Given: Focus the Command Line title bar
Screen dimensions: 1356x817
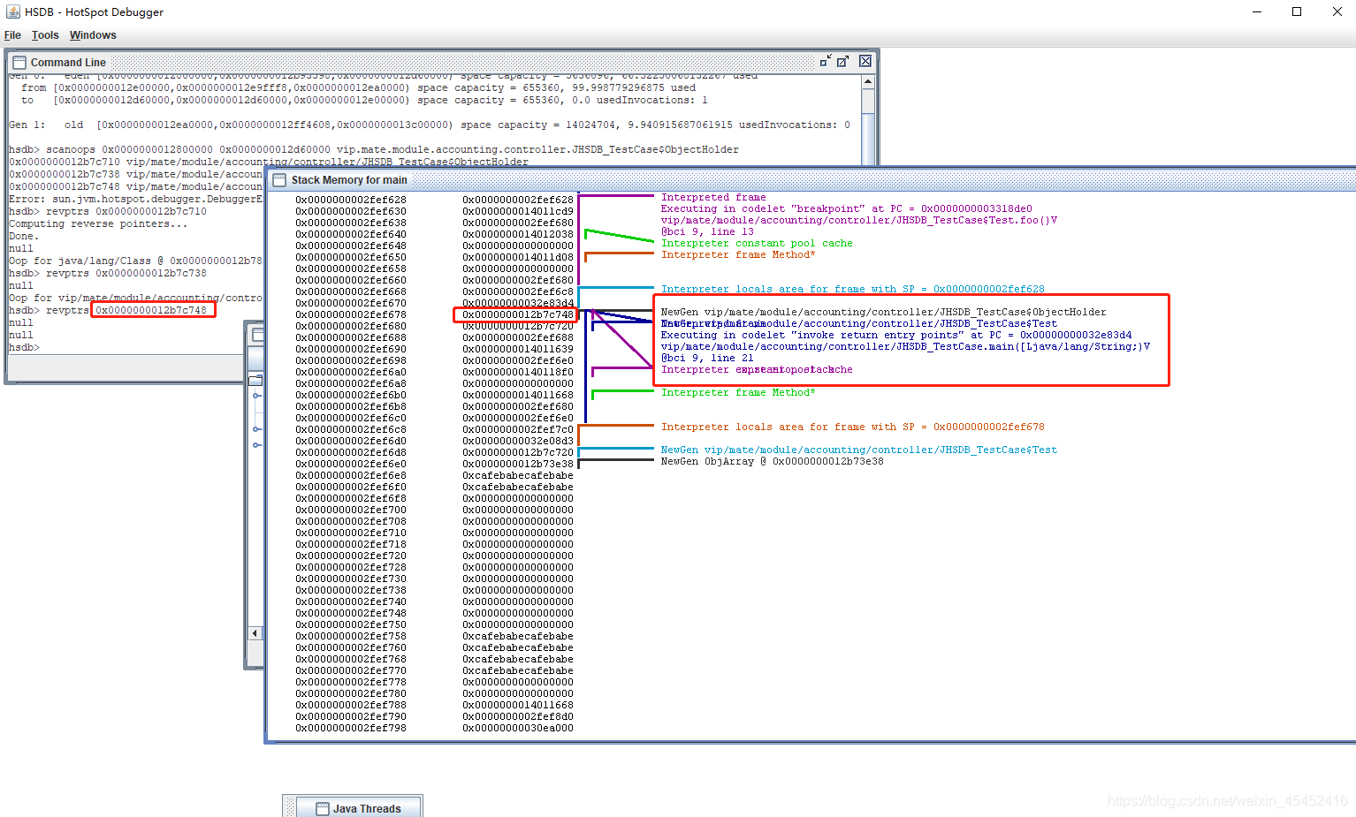Looking at the screenshot, I should pyautogui.click(x=442, y=62).
